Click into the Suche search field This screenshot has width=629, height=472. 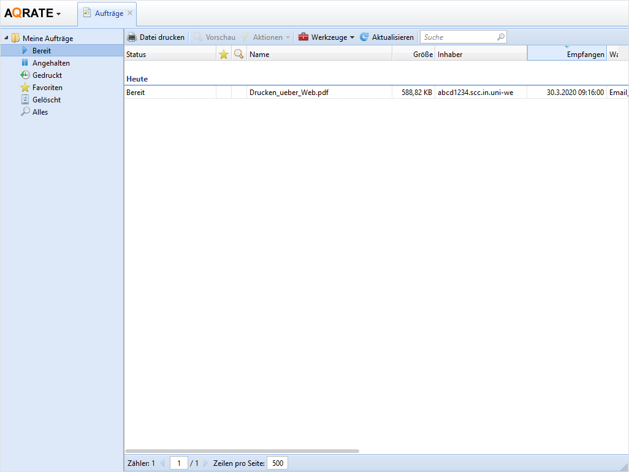coord(459,37)
